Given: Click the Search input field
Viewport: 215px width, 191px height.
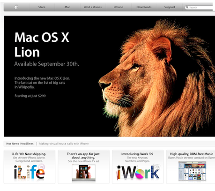Looking at the screenshot, I should 200,8.
